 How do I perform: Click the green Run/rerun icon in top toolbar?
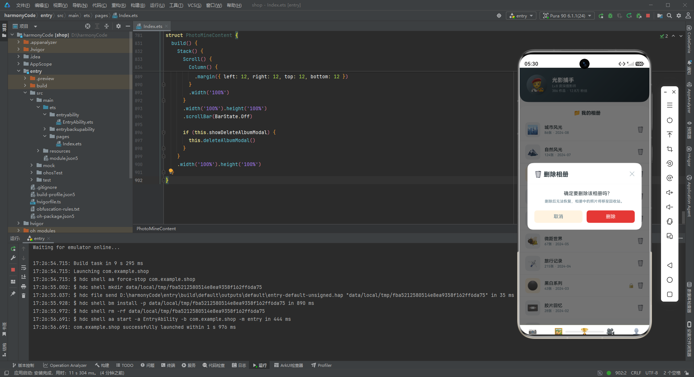(601, 16)
